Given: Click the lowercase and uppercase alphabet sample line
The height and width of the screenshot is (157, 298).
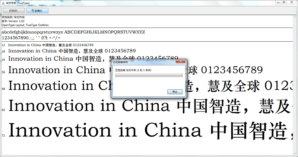Looking at the screenshot, I should (73, 32).
